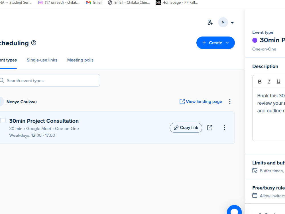Click the Weekdays, 12:30 - 17:00 text
Image resolution: width=285 pixels, height=214 pixels.
coord(32,135)
